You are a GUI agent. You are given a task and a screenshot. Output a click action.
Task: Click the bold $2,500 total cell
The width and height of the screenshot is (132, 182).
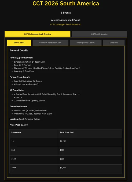[90, 169]
